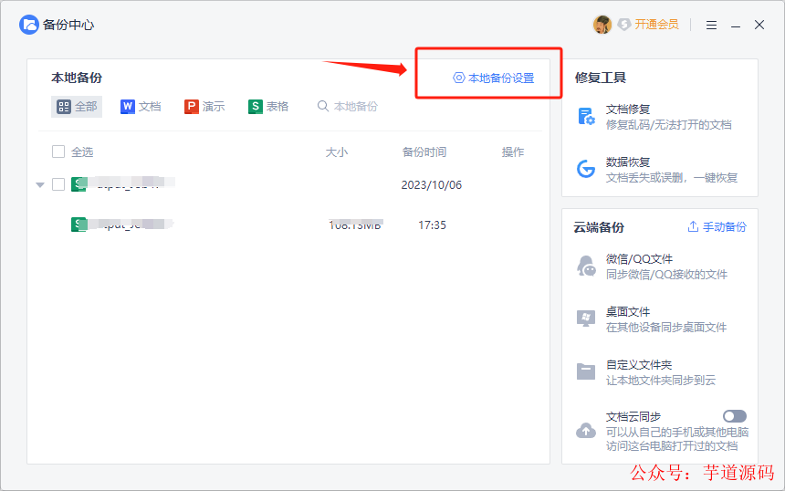Screen dimensions: 785x491
Task: Collapse the 2023/10/06 backup group
Action: coord(40,185)
